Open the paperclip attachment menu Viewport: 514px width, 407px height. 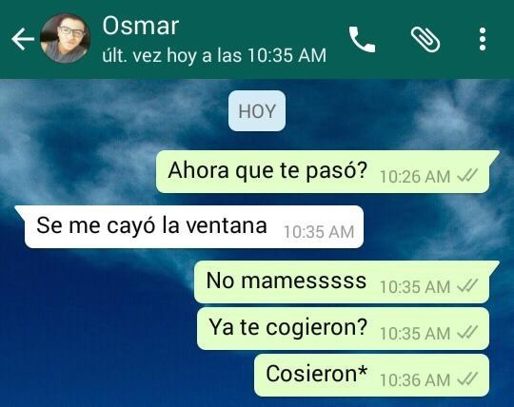[425, 39]
